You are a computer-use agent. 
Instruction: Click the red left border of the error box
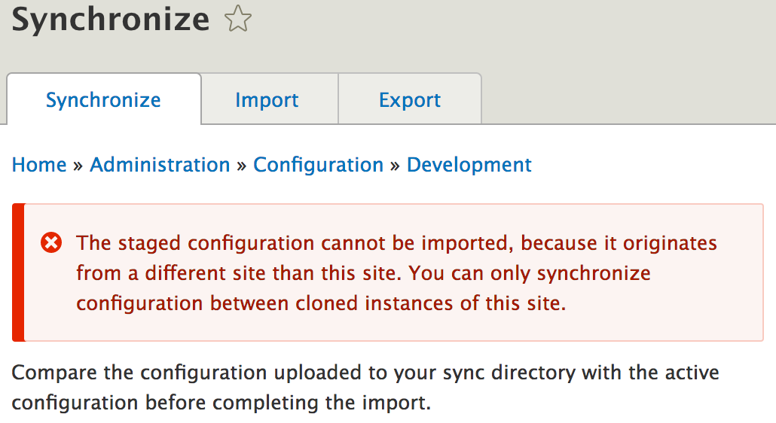click(x=18, y=272)
